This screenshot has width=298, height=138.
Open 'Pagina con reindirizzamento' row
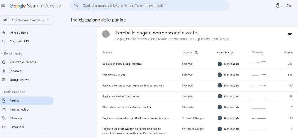coord(198,96)
